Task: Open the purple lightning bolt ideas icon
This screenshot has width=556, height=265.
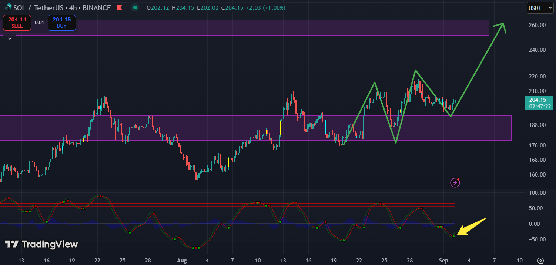Action: [455, 182]
